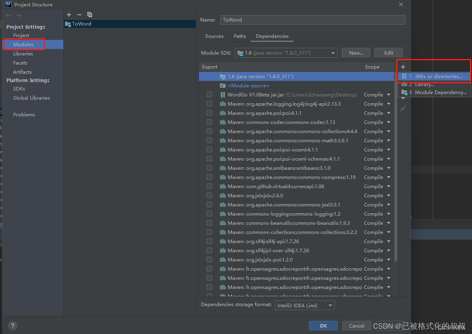Enable Export for commons-codec:1.13
This screenshot has width=472, height=334.
coord(209,122)
